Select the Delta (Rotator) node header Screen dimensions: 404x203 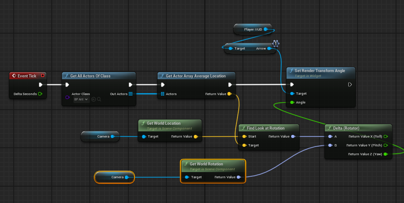click(358, 128)
